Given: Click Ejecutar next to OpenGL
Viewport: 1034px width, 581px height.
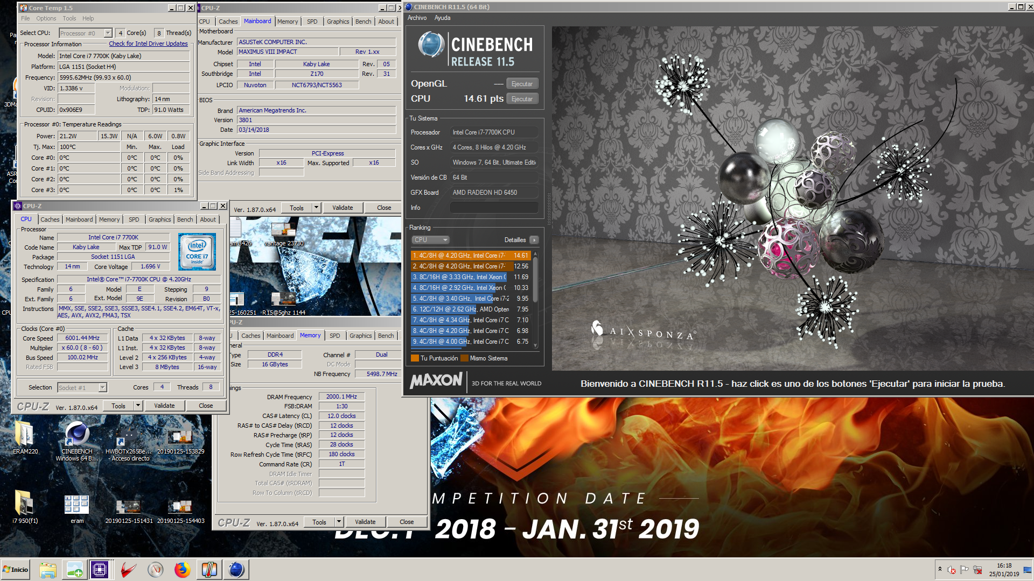Looking at the screenshot, I should (522, 84).
